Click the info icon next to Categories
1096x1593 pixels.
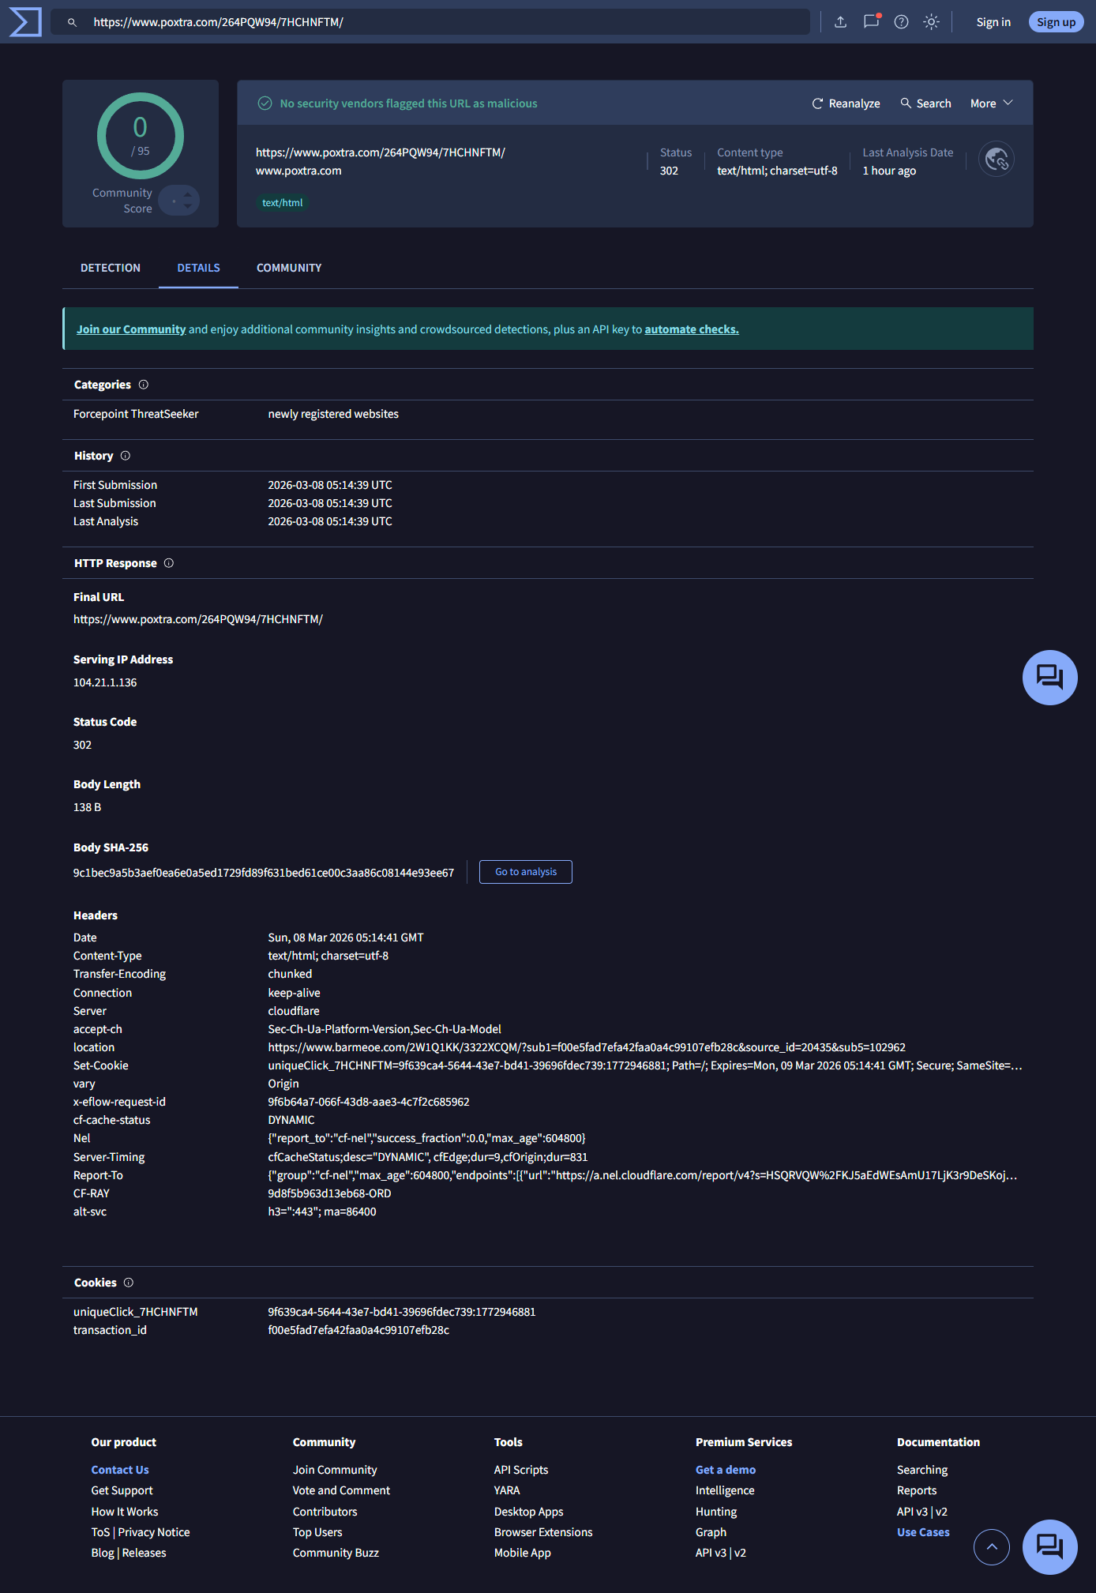pos(144,385)
